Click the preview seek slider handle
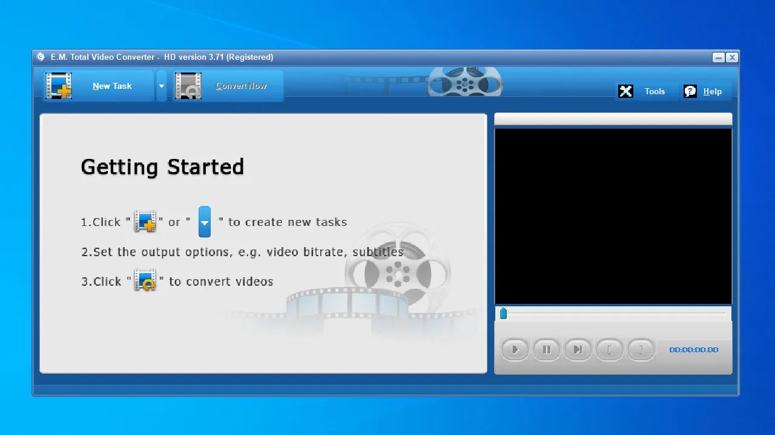The width and height of the screenshot is (775, 435). click(x=503, y=313)
